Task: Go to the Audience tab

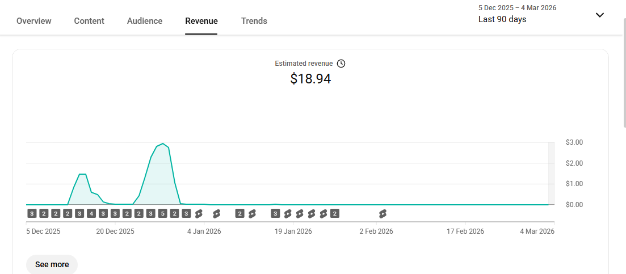Action: [x=145, y=21]
